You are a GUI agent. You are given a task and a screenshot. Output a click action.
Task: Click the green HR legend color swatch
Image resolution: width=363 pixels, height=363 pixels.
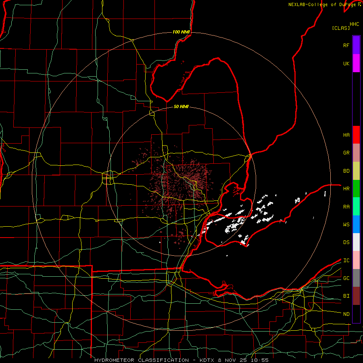tap(356, 189)
